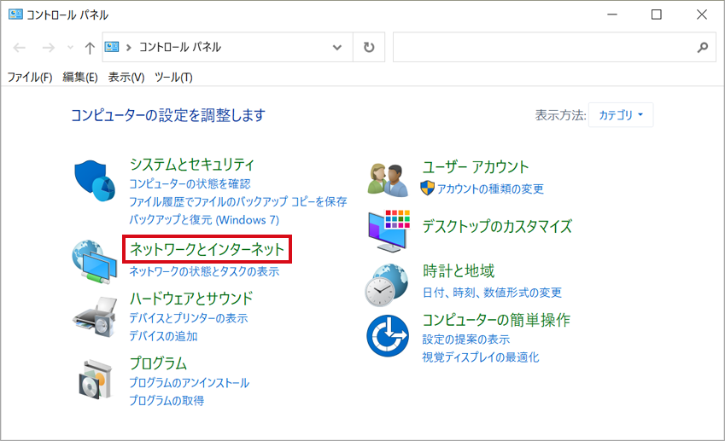Image resolution: width=725 pixels, height=441 pixels.
Task: Open デスクトップのカスタマイズ category
Action: 497,226
